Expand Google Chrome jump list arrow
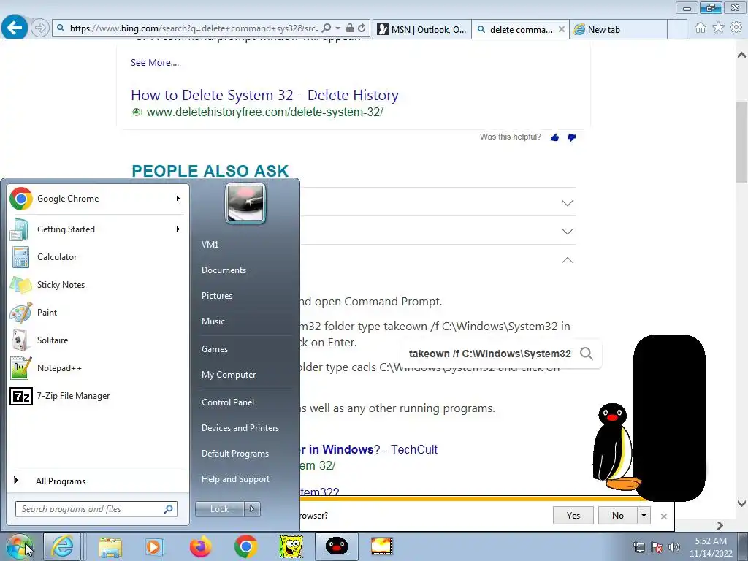The height and width of the screenshot is (561, 748). 178,199
